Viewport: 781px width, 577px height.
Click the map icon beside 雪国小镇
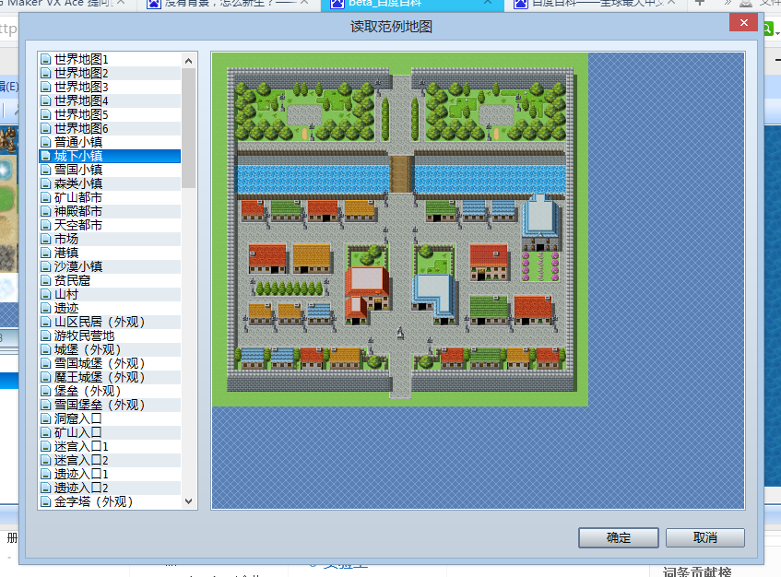click(46, 170)
